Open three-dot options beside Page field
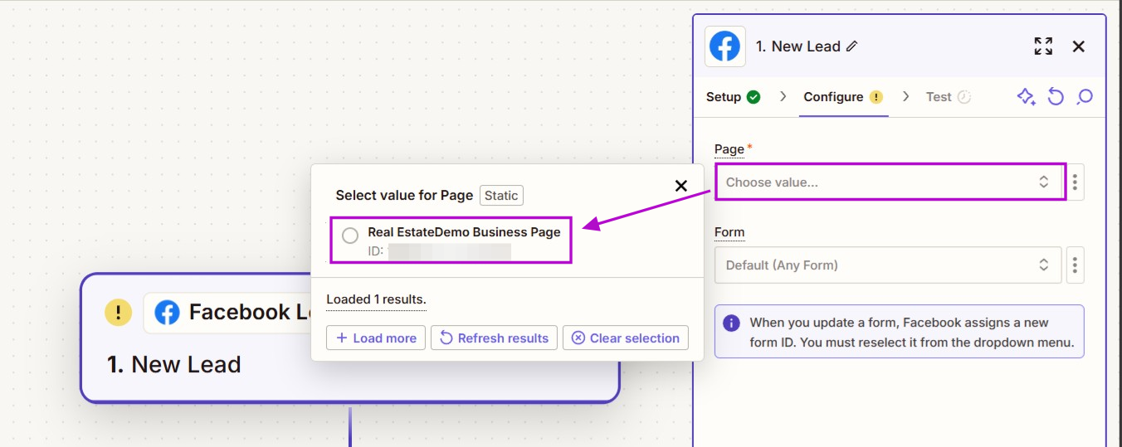Image resolution: width=1122 pixels, height=447 pixels. click(1075, 182)
